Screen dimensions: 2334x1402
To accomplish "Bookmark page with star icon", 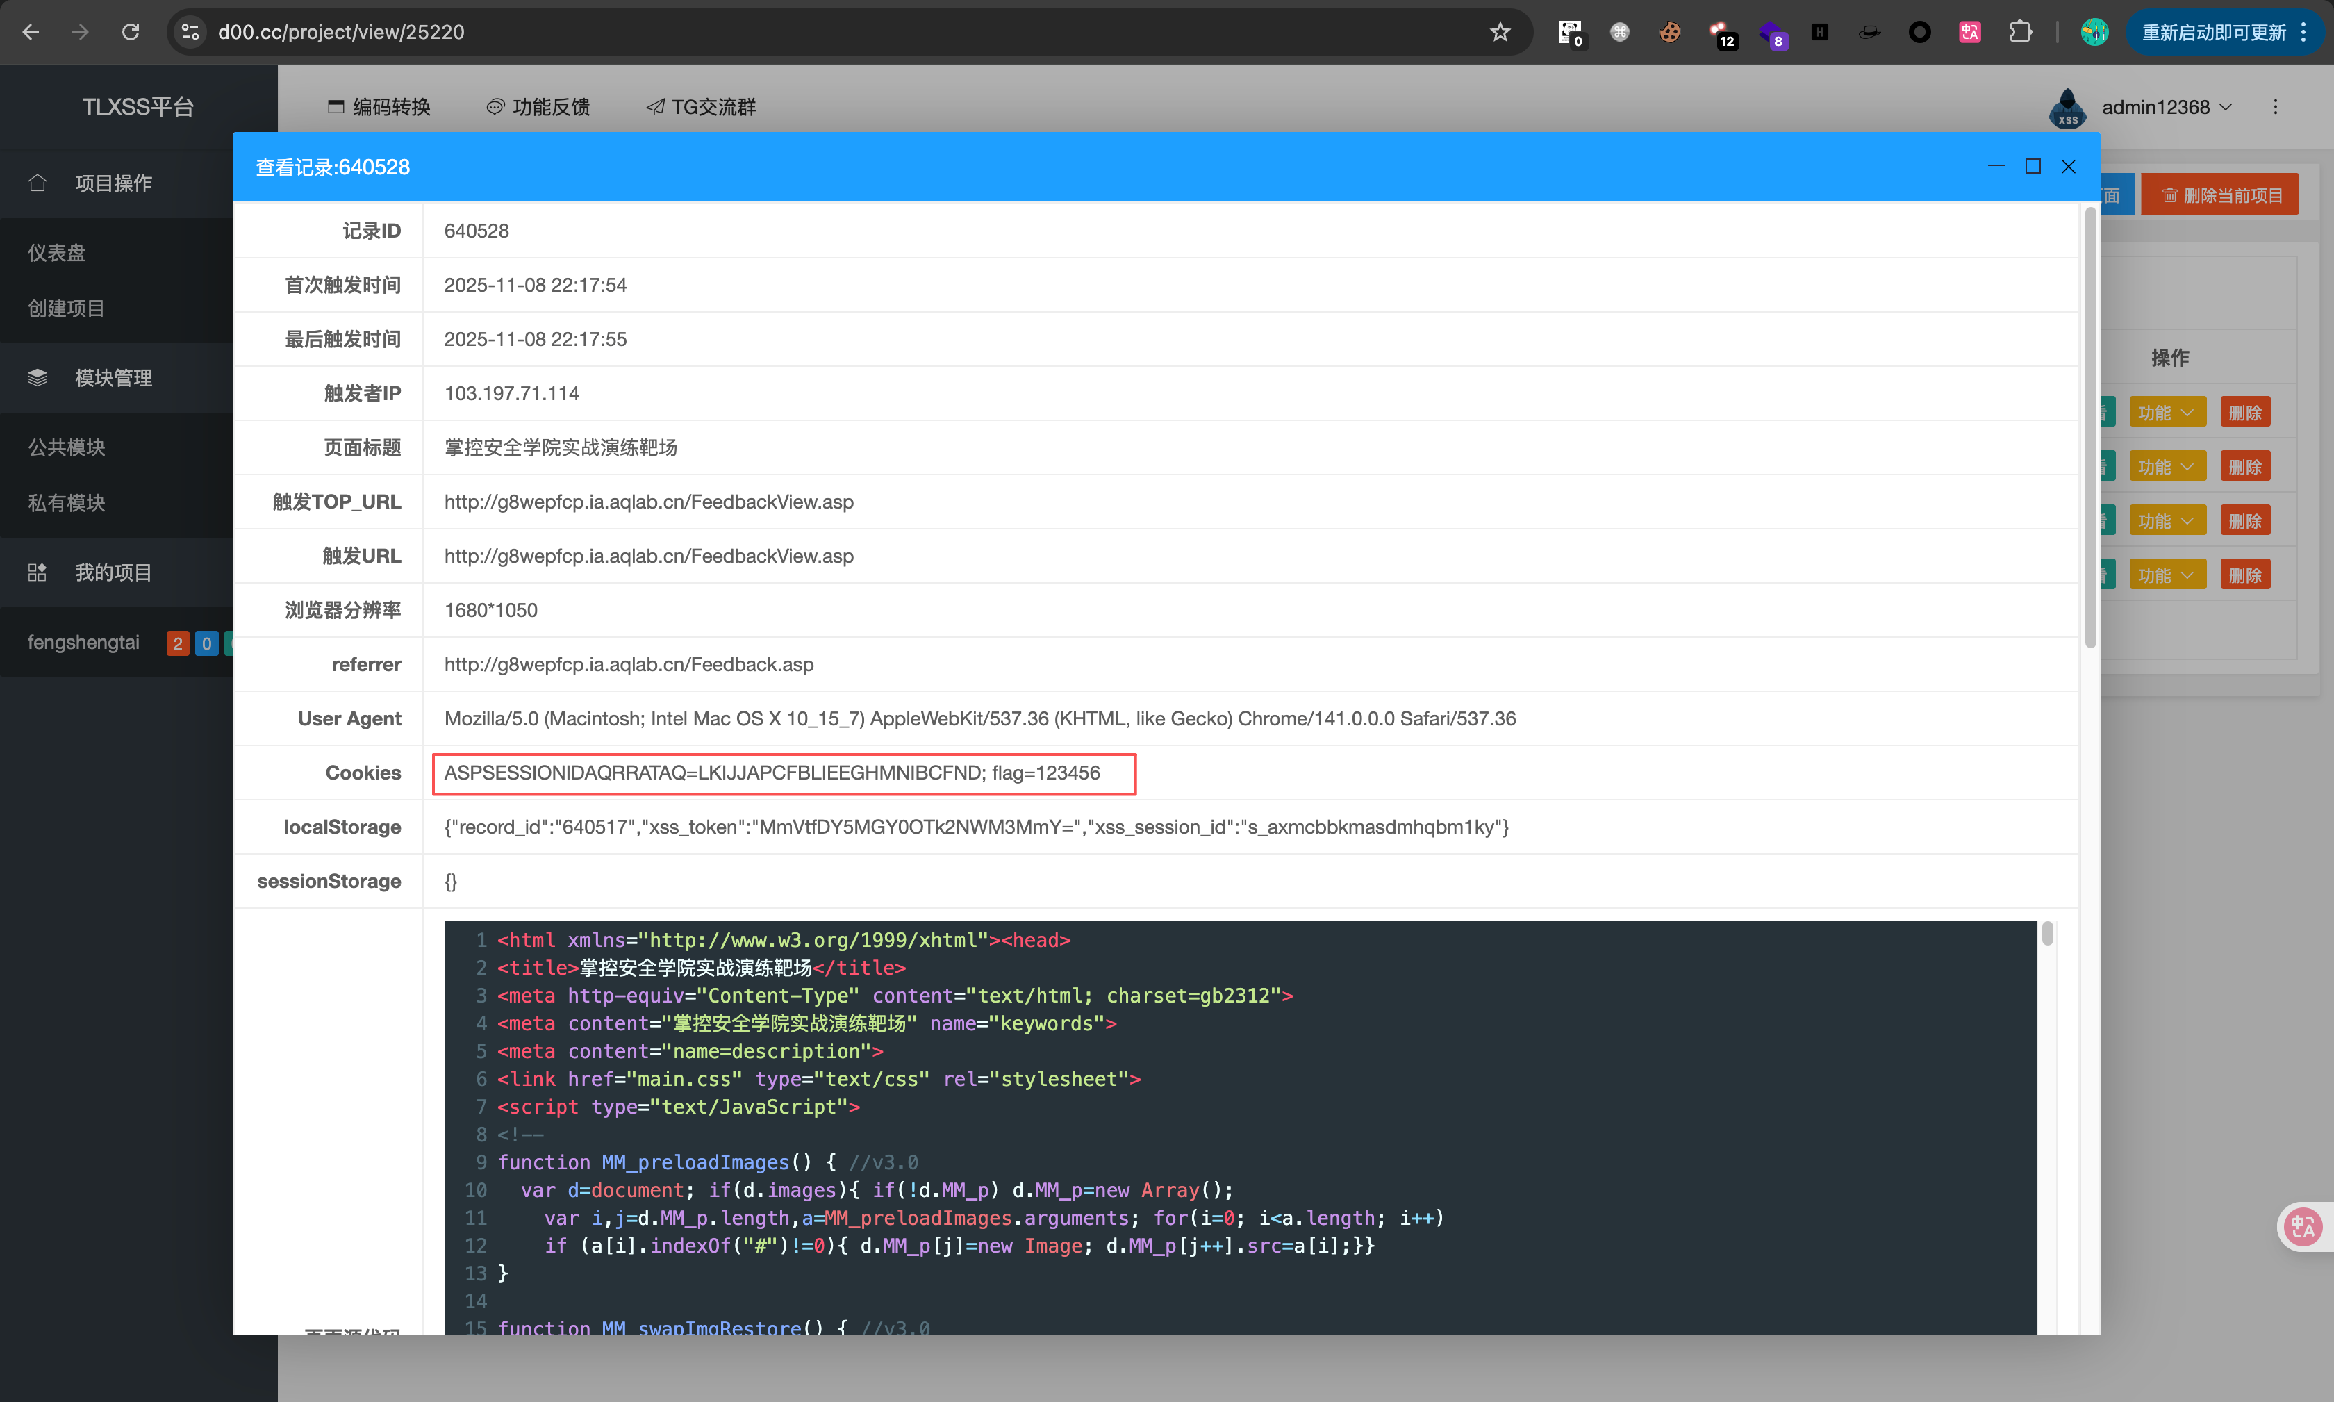I will (1500, 32).
